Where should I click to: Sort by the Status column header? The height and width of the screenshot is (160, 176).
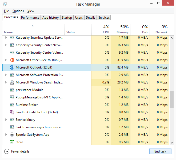coord(78,30)
